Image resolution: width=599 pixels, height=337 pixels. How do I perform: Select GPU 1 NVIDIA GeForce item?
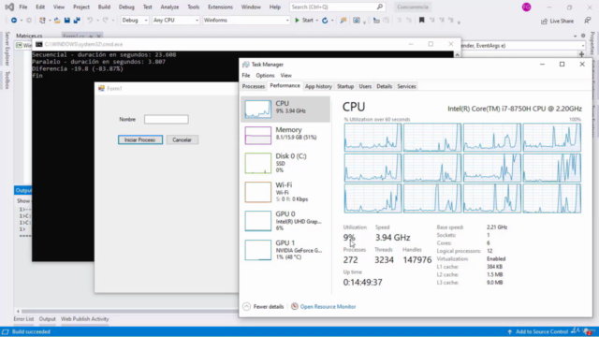(x=285, y=250)
